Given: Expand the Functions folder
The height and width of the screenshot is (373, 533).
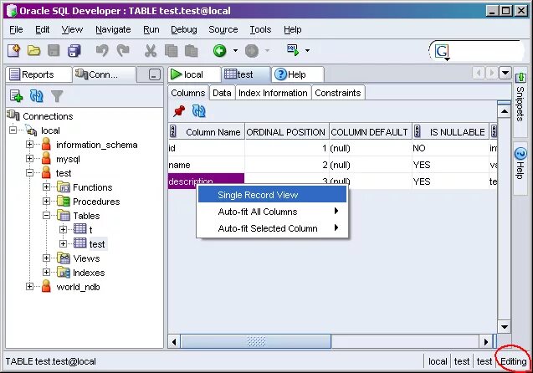Looking at the screenshot, I should (x=47, y=186).
